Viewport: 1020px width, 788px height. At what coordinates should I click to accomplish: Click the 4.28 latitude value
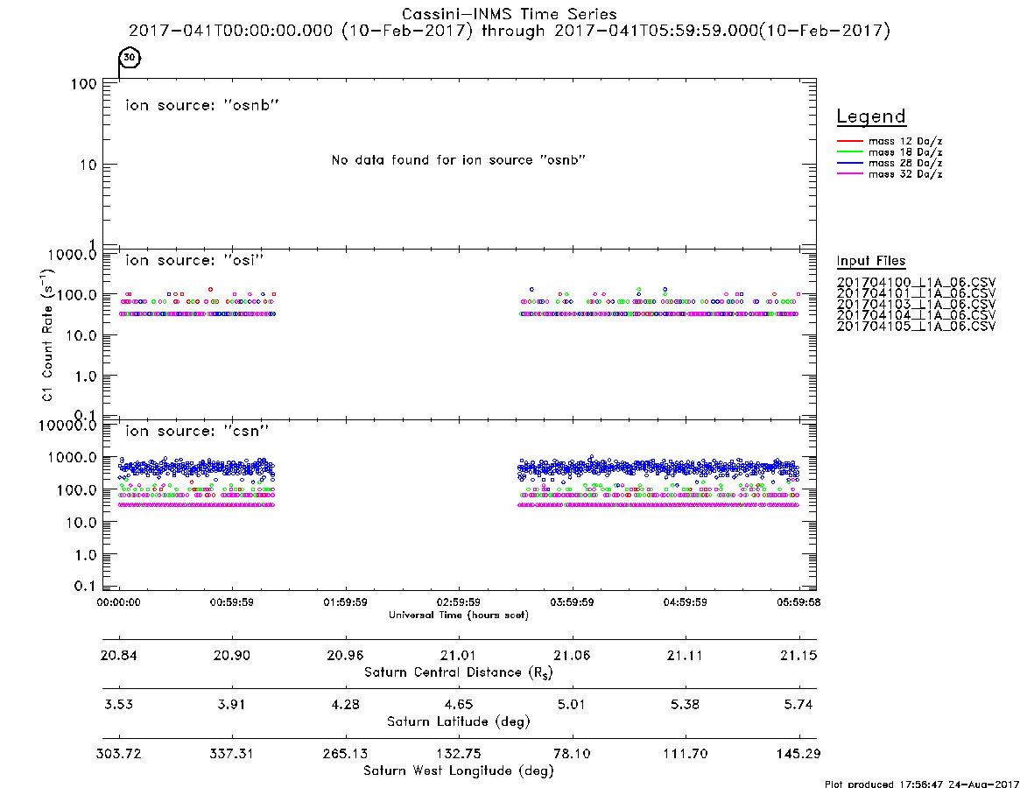[346, 705]
